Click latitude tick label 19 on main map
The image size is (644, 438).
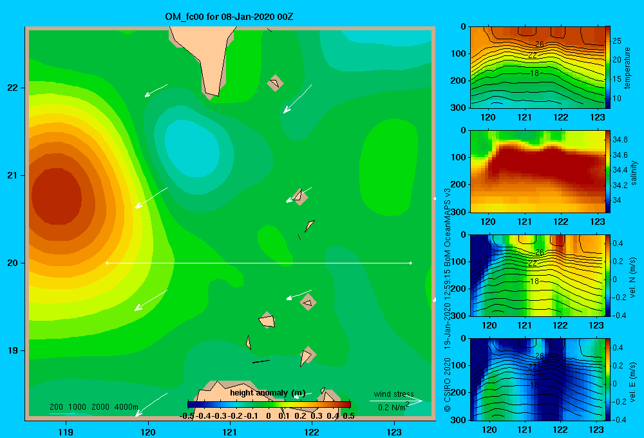click(13, 350)
